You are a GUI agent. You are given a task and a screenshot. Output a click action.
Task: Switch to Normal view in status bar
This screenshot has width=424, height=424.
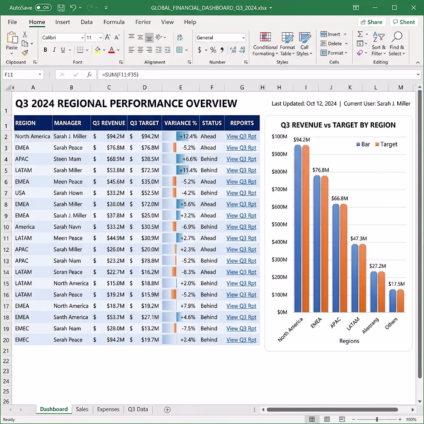[312, 419]
